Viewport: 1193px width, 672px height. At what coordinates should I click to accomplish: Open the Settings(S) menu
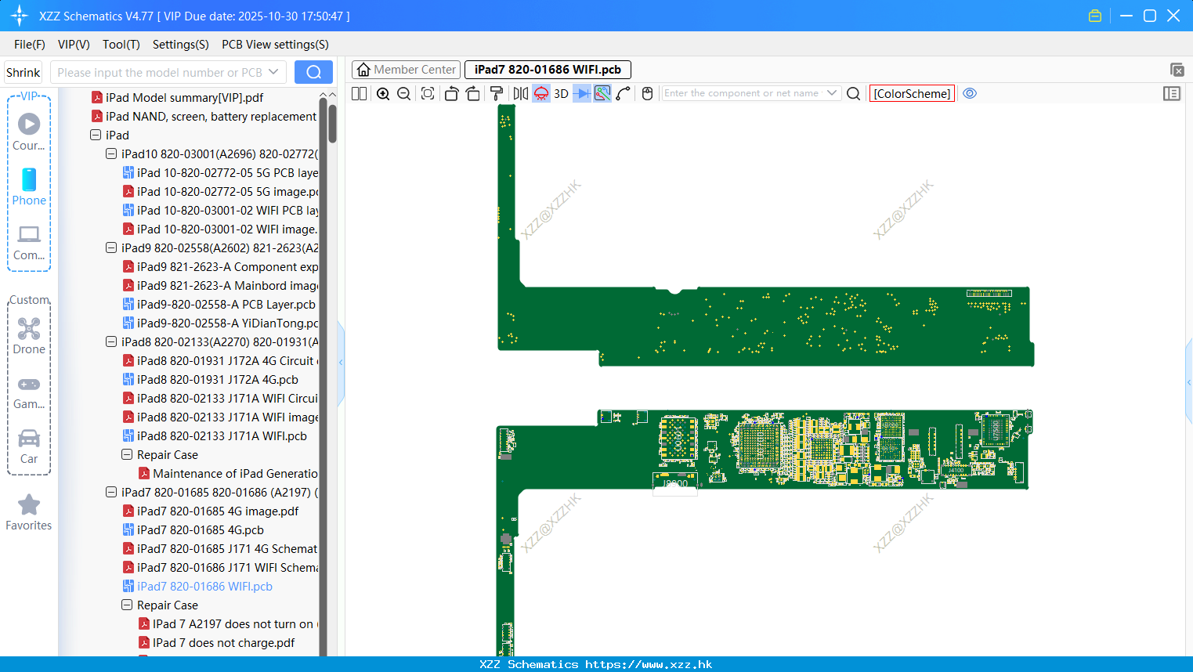181,45
